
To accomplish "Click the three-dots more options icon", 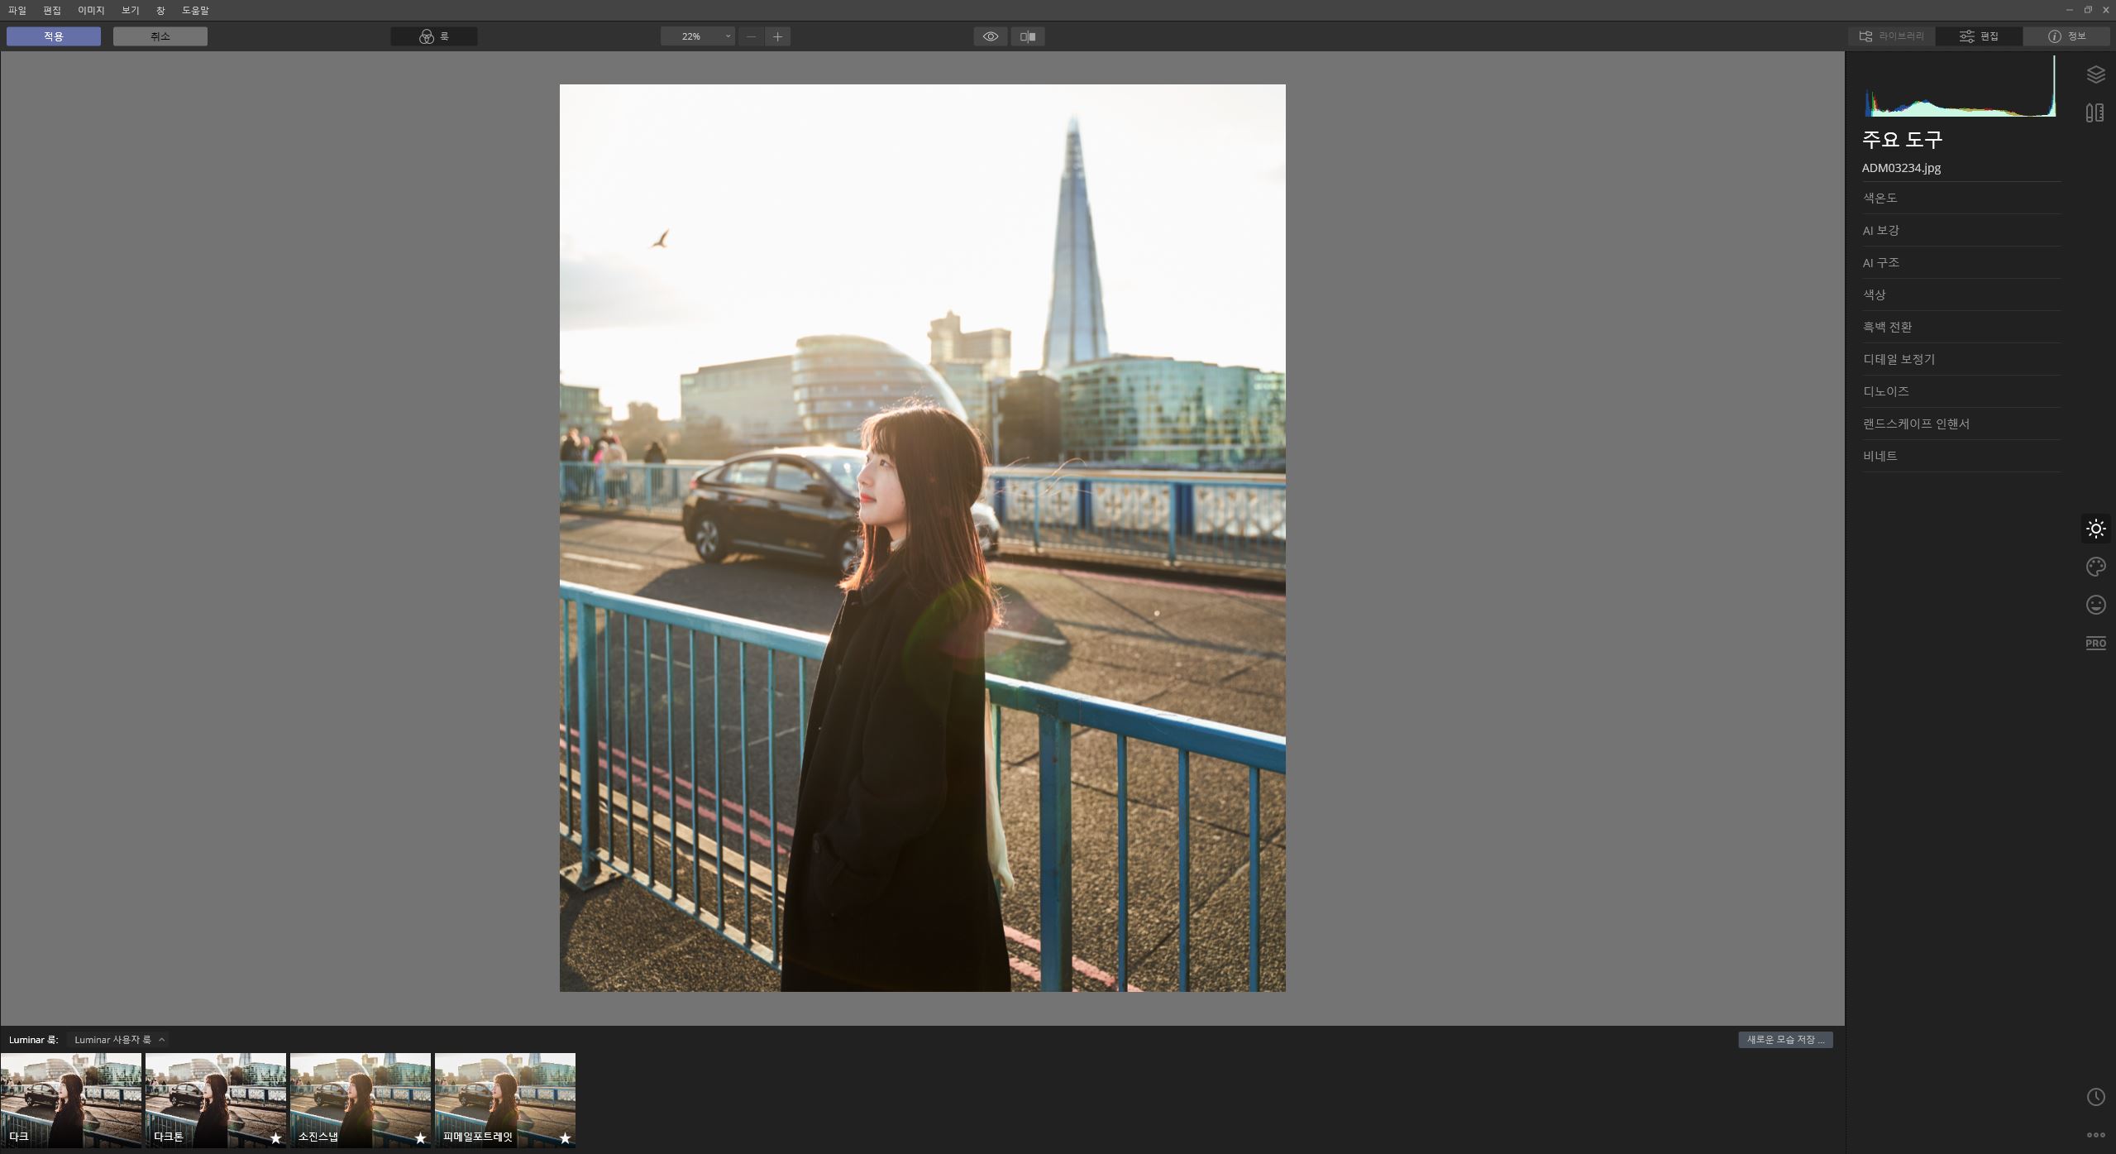I will tap(2095, 1135).
